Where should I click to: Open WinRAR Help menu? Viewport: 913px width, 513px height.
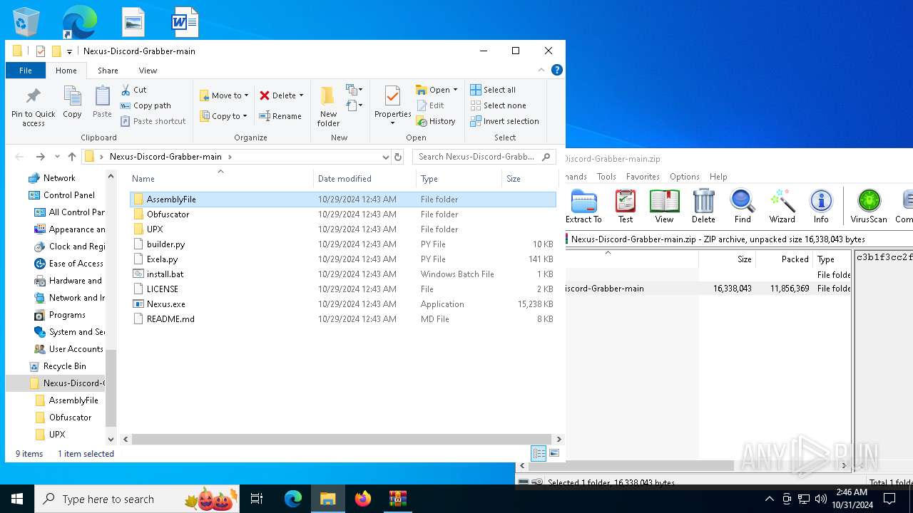click(x=718, y=177)
